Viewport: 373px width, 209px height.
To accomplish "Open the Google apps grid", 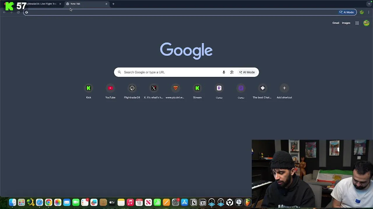I will click(x=357, y=23).
